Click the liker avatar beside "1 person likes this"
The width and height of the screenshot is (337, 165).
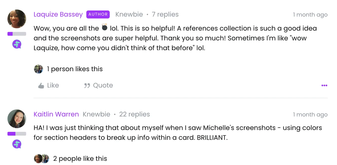[39, 69]
